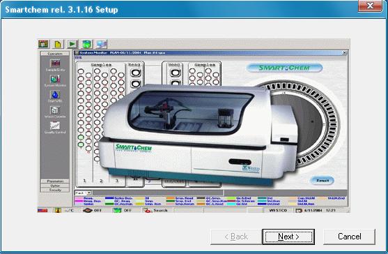Click the Result button

323,181
